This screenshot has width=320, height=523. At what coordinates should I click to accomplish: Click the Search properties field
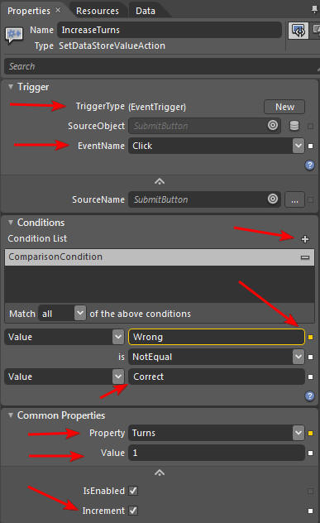161,66
